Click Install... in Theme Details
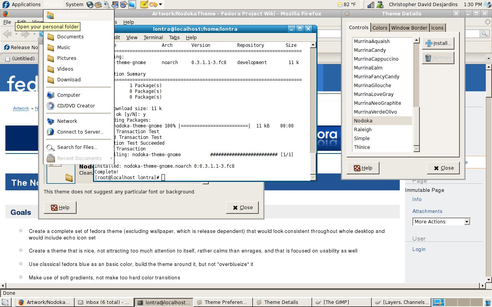Viewport: 492px width, 307px height. click(x=438, y=43)
